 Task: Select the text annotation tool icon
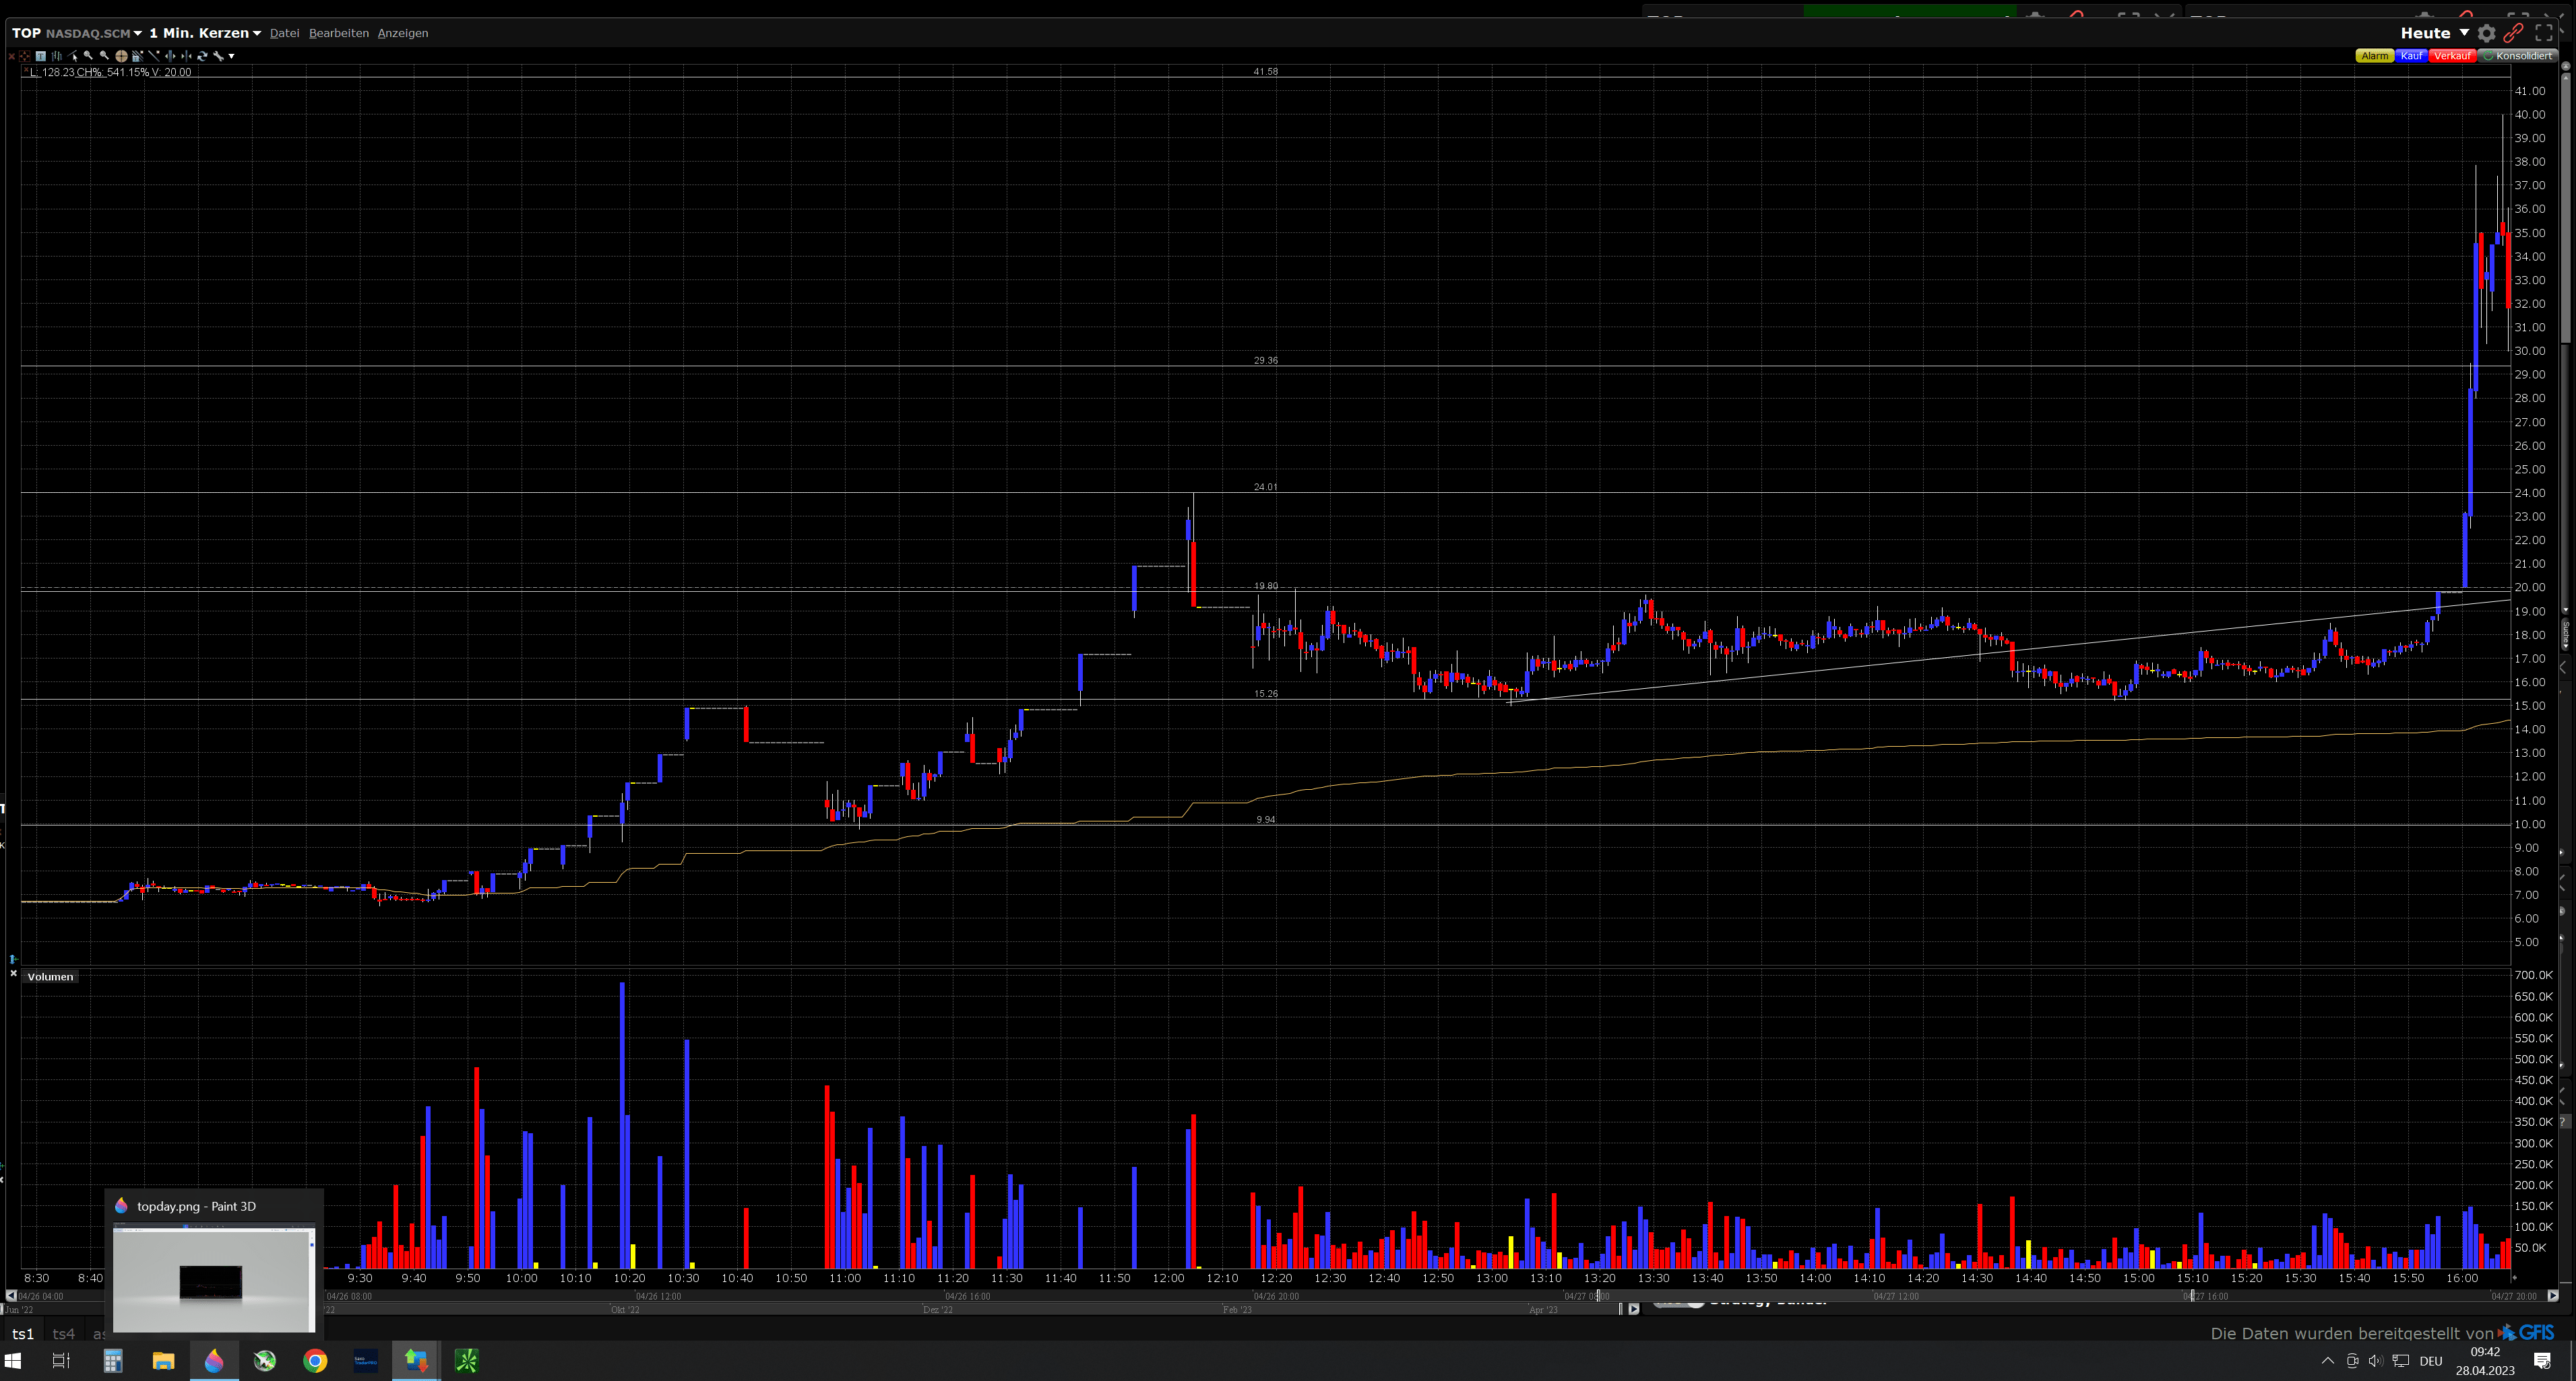coord(41,56)
